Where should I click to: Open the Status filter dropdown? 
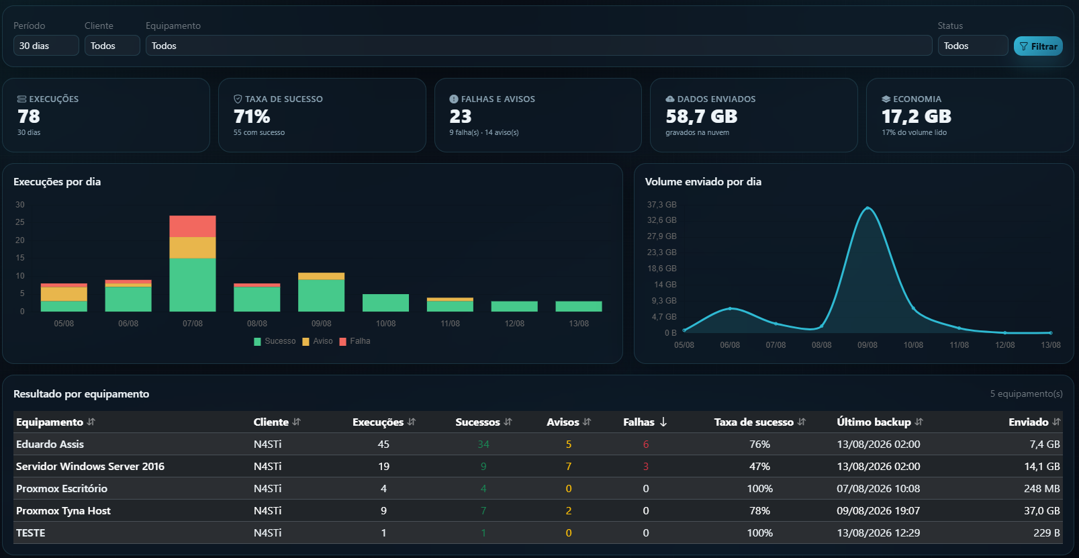(x=973, y=46)
